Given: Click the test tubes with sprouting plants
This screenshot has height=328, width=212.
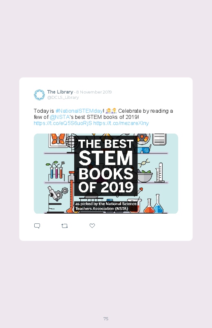Looking at the screenshot, I should click(x=55, y=171).
